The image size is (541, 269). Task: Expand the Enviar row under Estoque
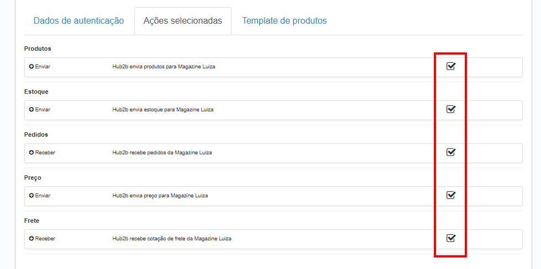coord(43,110)
